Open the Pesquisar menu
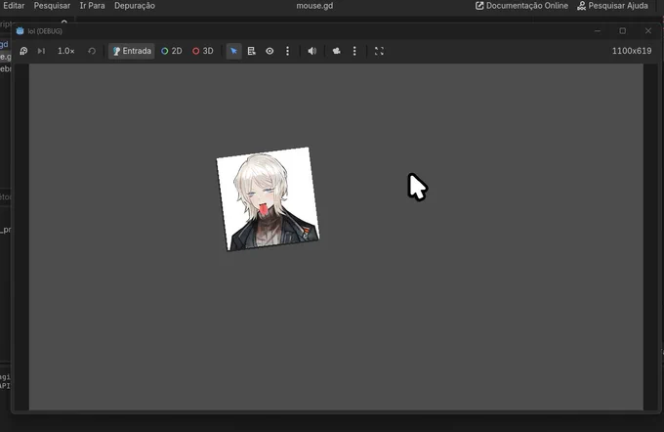The height and width of the screenshot is (432, 664). (52, 6)
